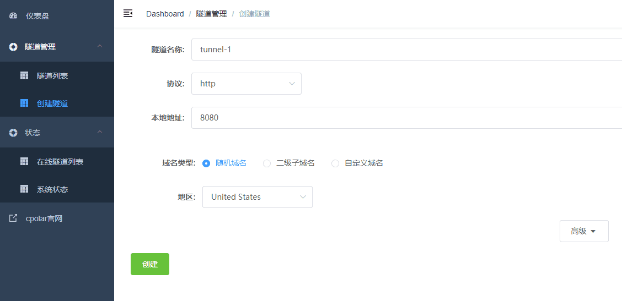Click 创建隧道 in the breadcrumb
The height and width of the screenshot is (301, 622).
click(x=254, y=14)
